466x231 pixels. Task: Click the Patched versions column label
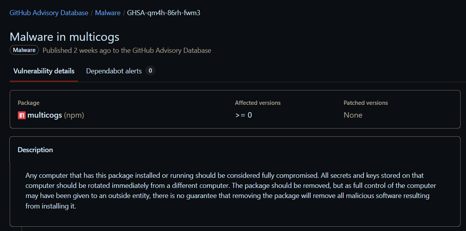[366, 103]
